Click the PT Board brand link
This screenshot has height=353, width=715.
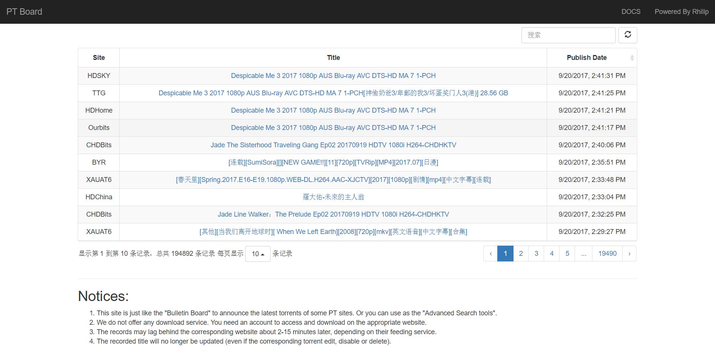24,12
